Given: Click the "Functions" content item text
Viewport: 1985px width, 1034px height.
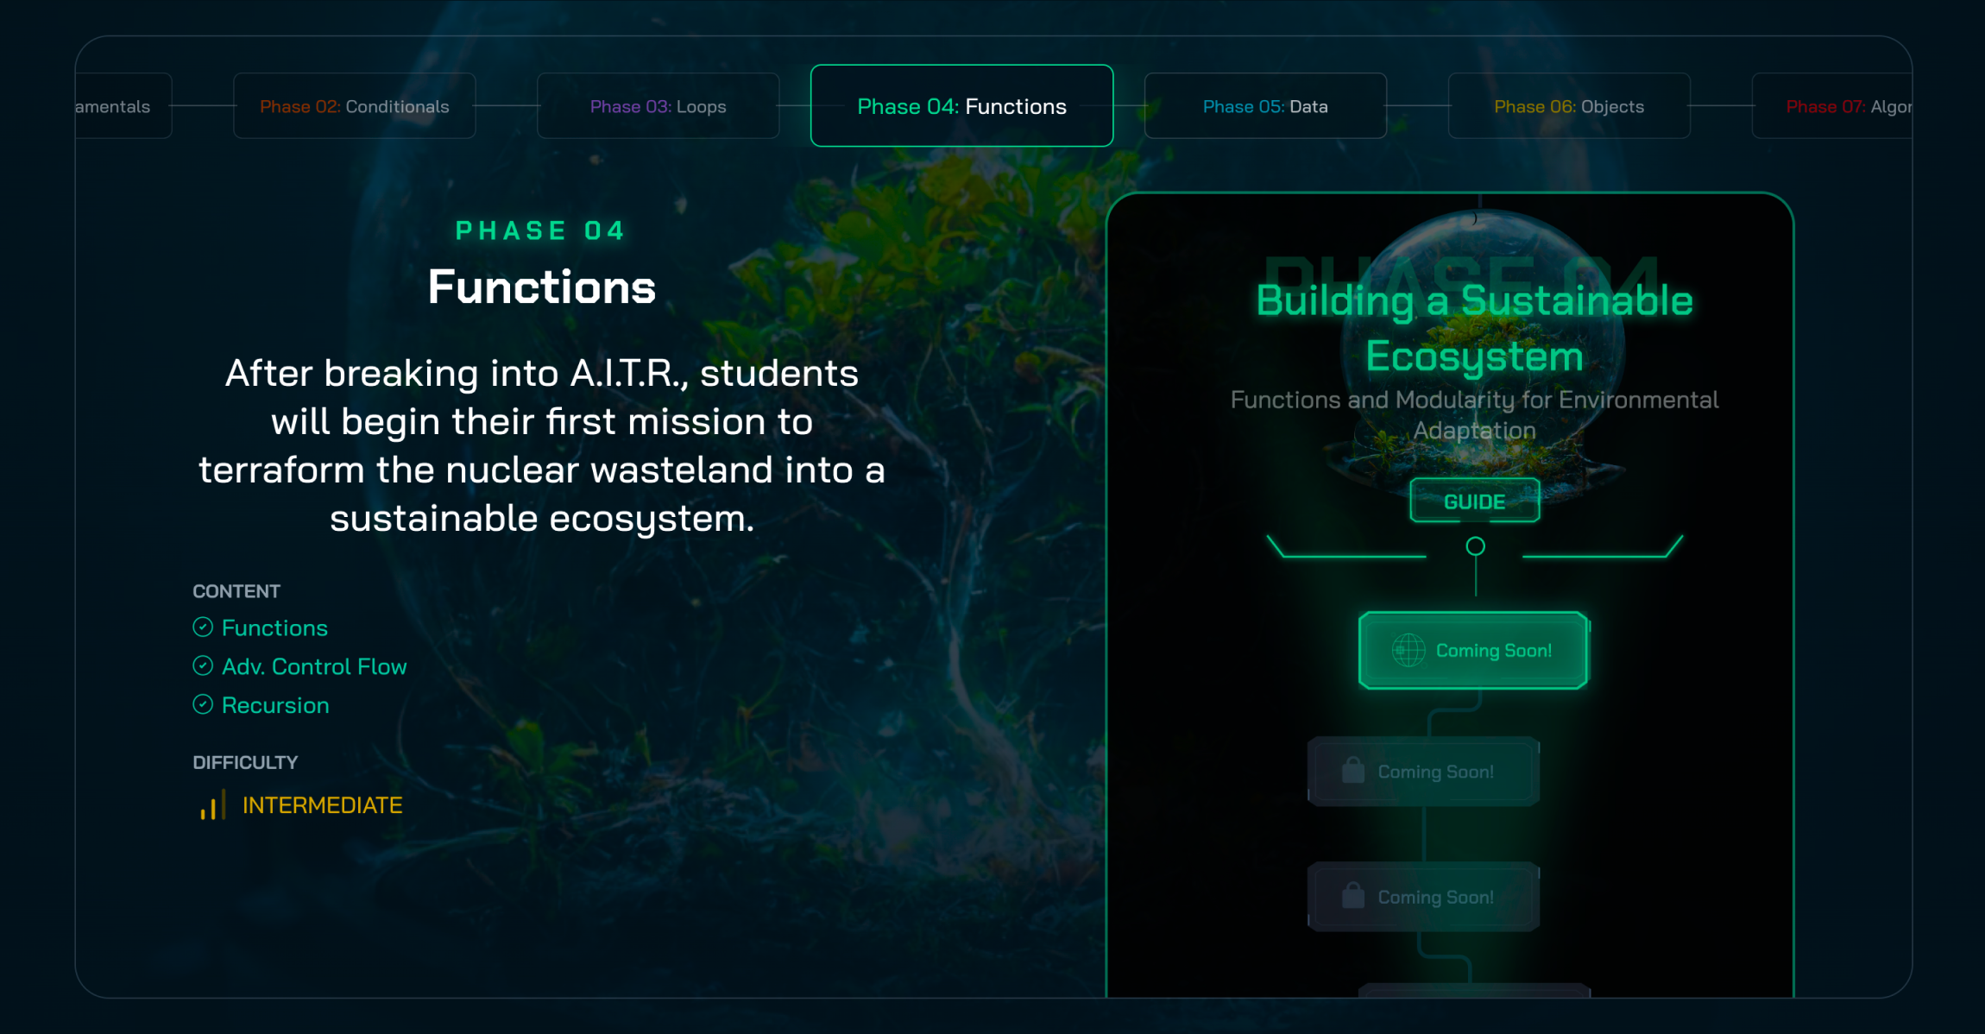Looking at the screenshot, I should (274, 628).
